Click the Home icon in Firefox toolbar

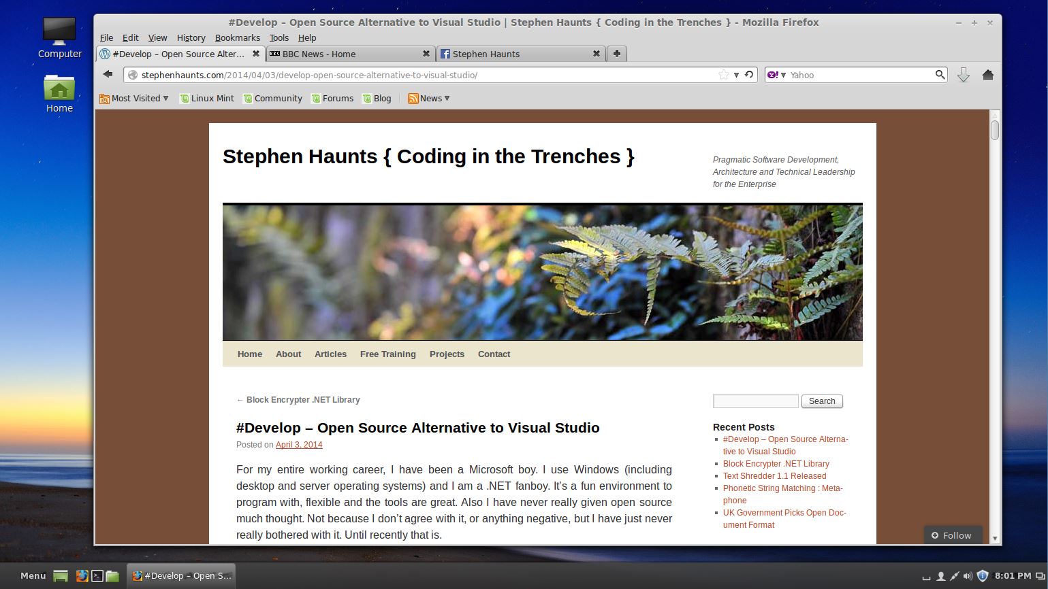point(988,75)
